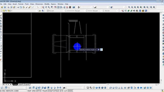The height and width of the screenshot is (92, 164).
Task: Click the Properties palette icon
Action: (x=55, y=7)
